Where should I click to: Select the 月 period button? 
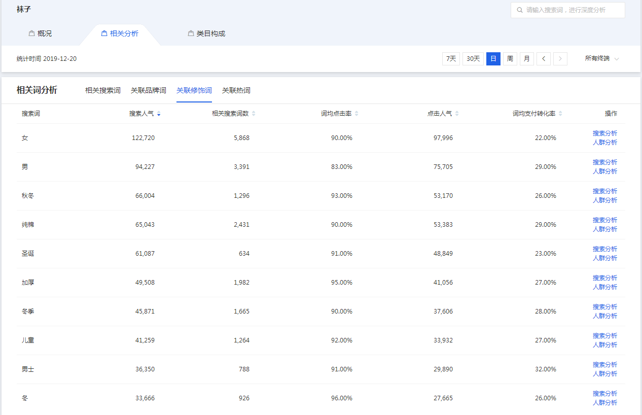pos(527,59)
